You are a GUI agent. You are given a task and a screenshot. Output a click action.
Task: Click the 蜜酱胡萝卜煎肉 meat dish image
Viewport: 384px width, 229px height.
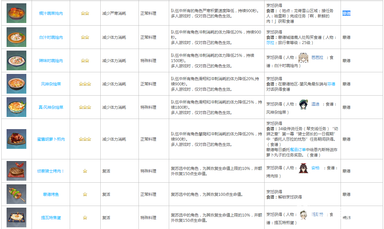pos(16,139)
